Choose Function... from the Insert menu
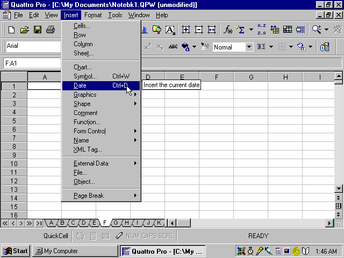The height and width of the screenshot is (258, 344). 101,122
